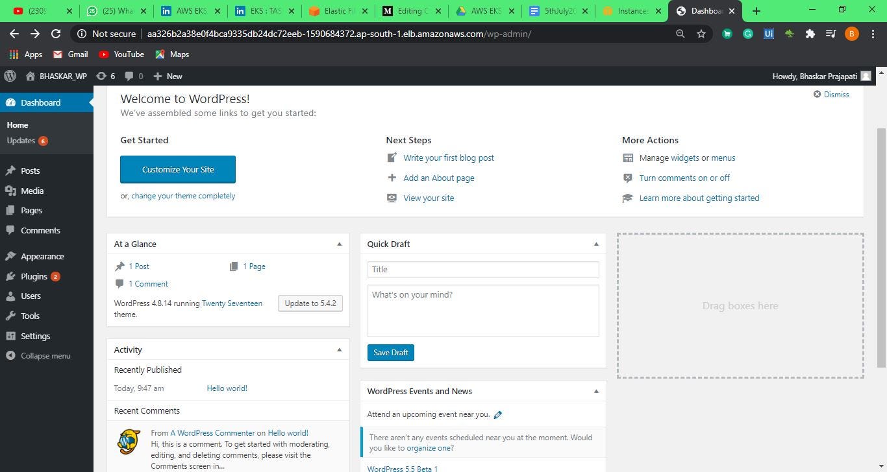Open the comments bubble in admin bar
This screenshot has height=472, width=887.
click(x=134, y=76)
